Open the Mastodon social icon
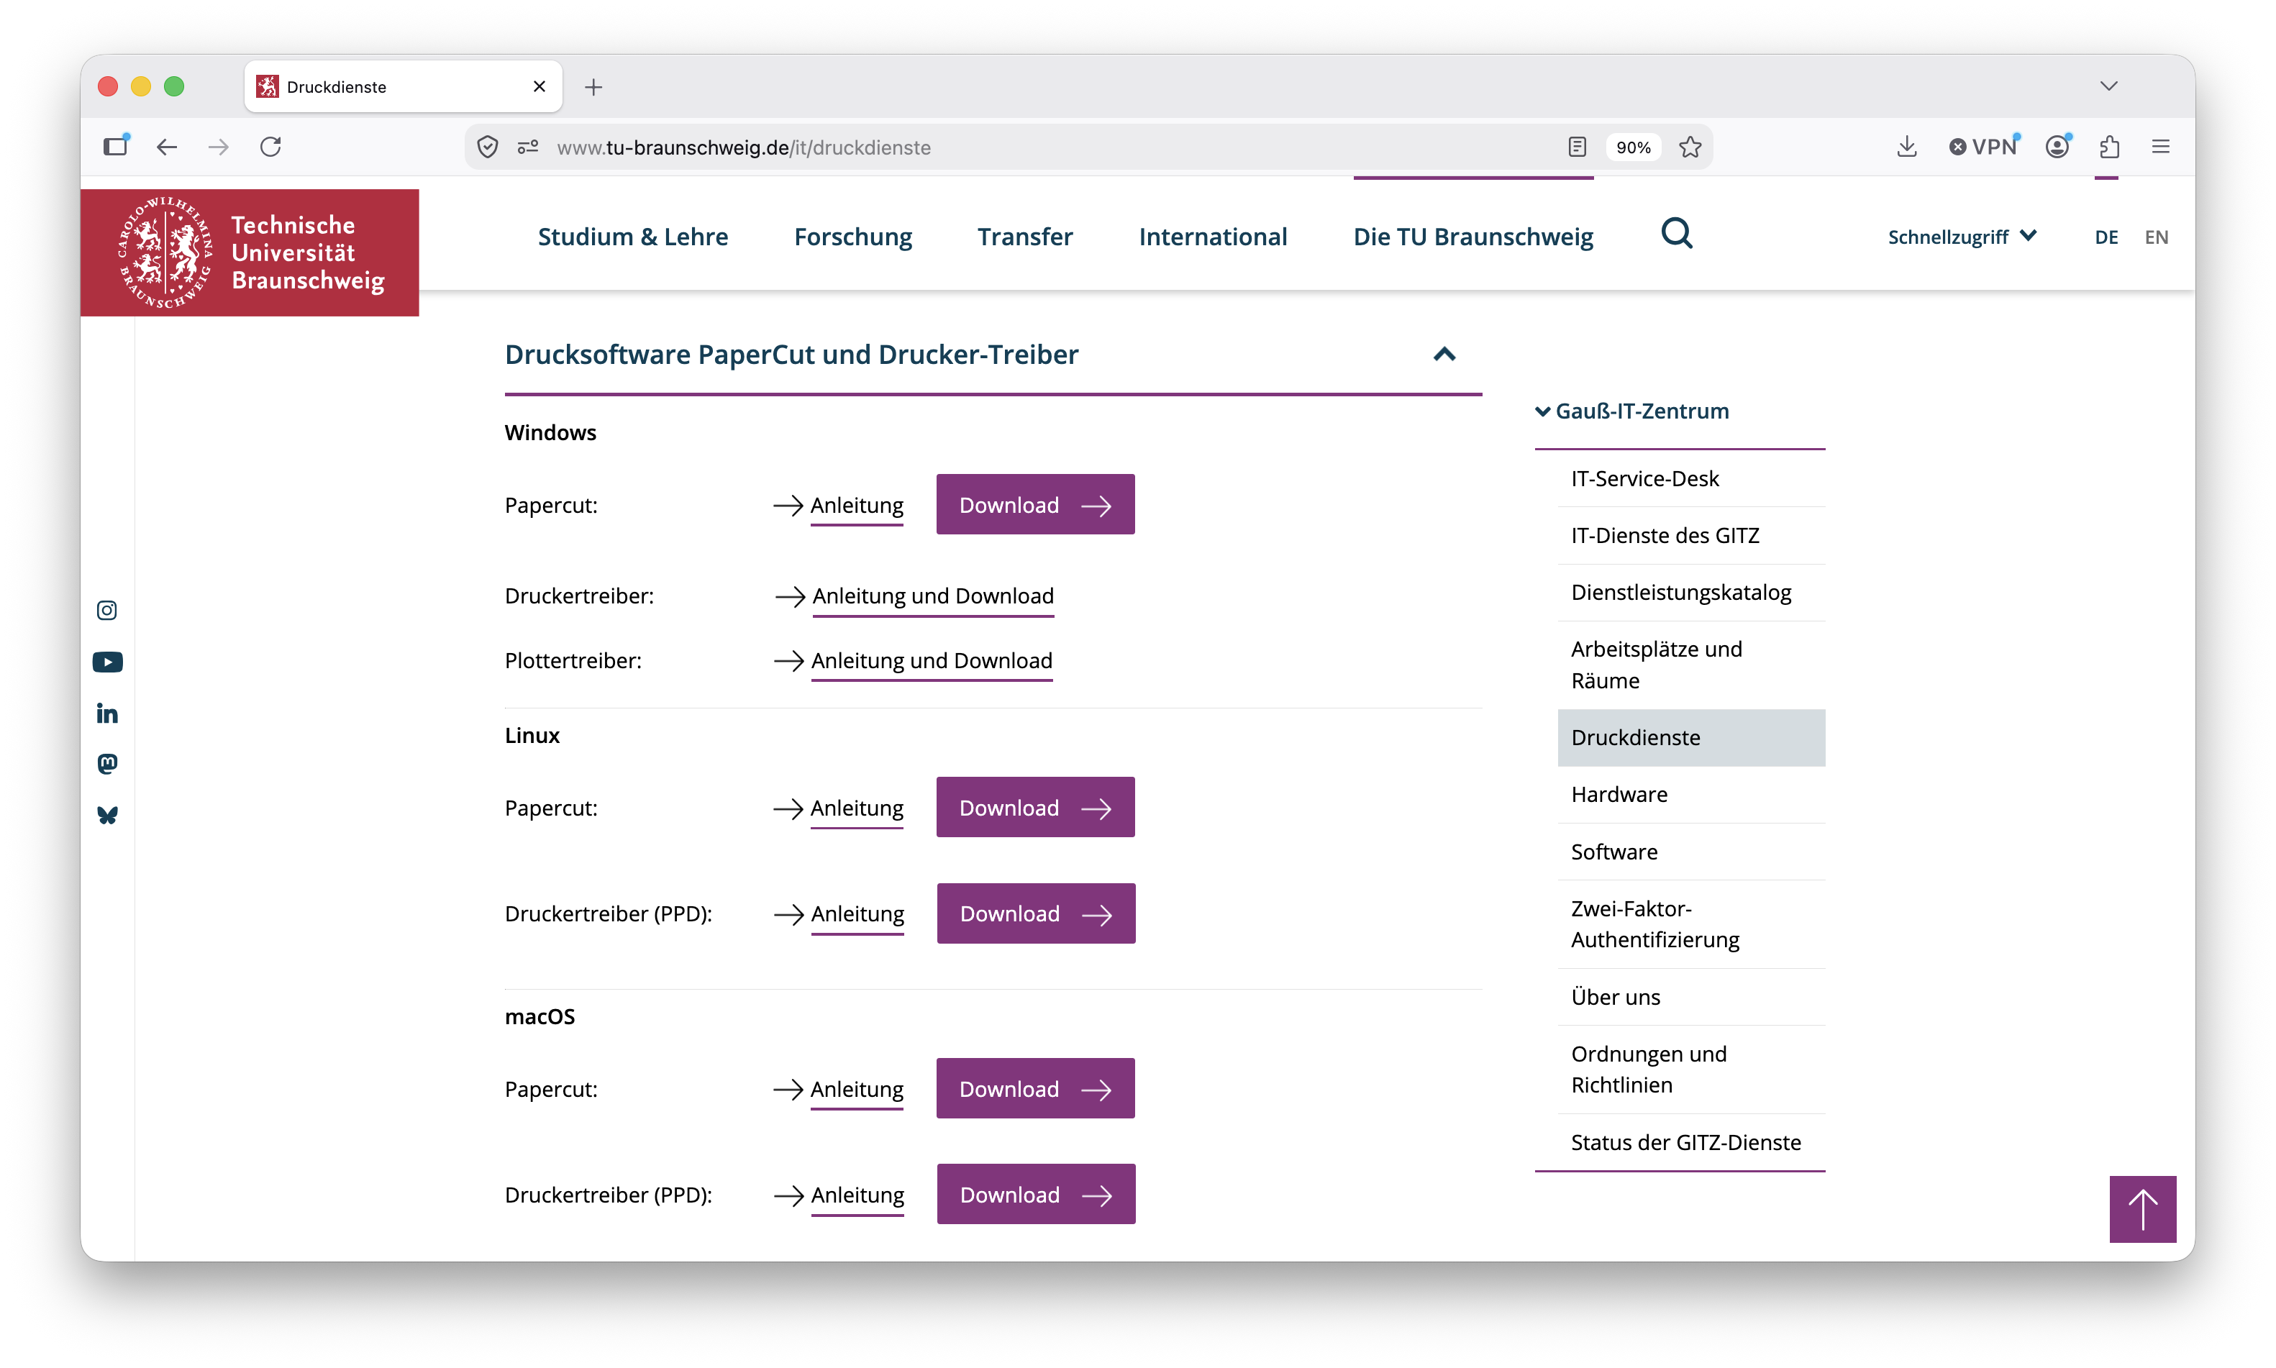The width and height of the screenshot is (2276, 1368). click(x=107, y=763)
